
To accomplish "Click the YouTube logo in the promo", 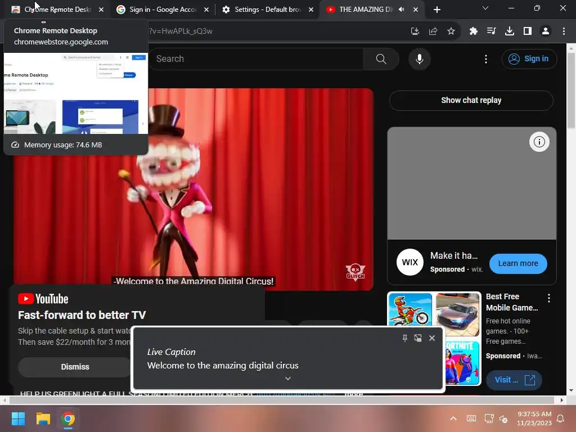I will point(43,299).
